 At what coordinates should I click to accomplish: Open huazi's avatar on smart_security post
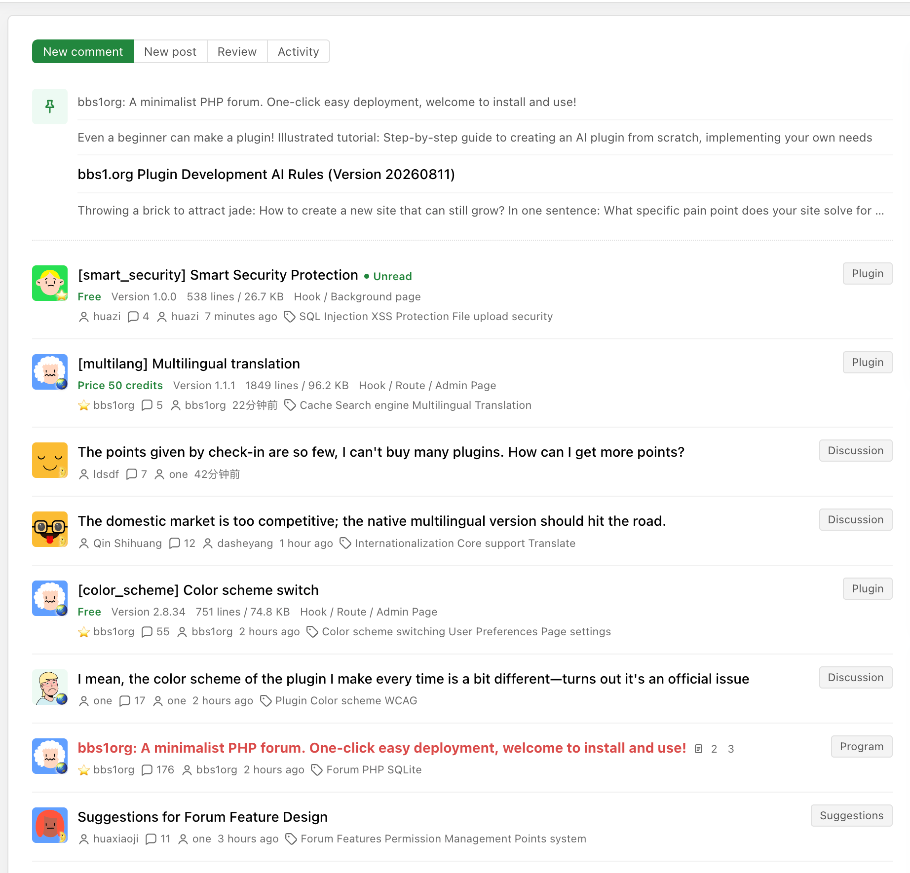click(x=50, y=283)
